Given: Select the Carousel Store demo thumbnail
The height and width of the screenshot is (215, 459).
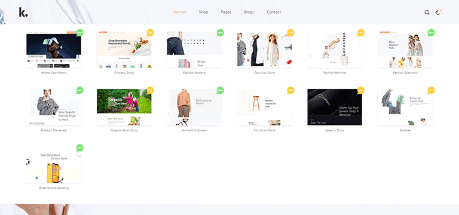Looking at the screenshot, I should pyautogui.click(x=265, y=50).
